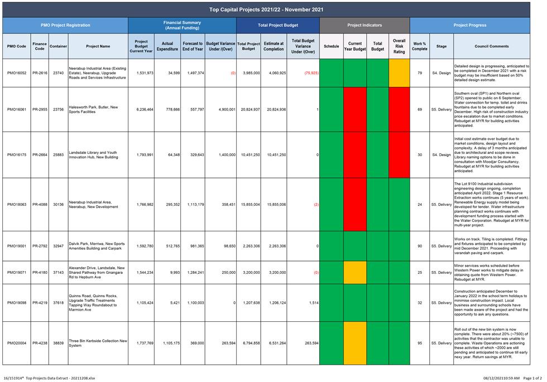Select the 'Actual Expenditure' column header

pos(167,46)
